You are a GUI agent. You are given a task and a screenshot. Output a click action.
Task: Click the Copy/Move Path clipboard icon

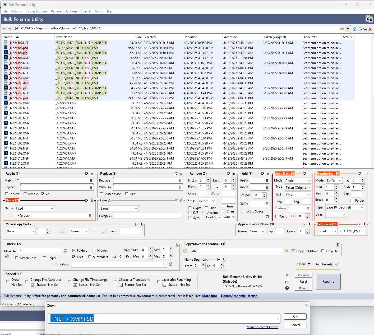pyautogui.click(x=186, y=251)
